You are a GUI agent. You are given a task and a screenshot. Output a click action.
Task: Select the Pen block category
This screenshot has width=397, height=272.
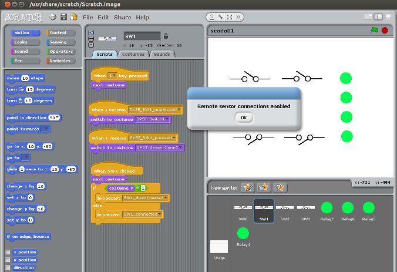25,61
